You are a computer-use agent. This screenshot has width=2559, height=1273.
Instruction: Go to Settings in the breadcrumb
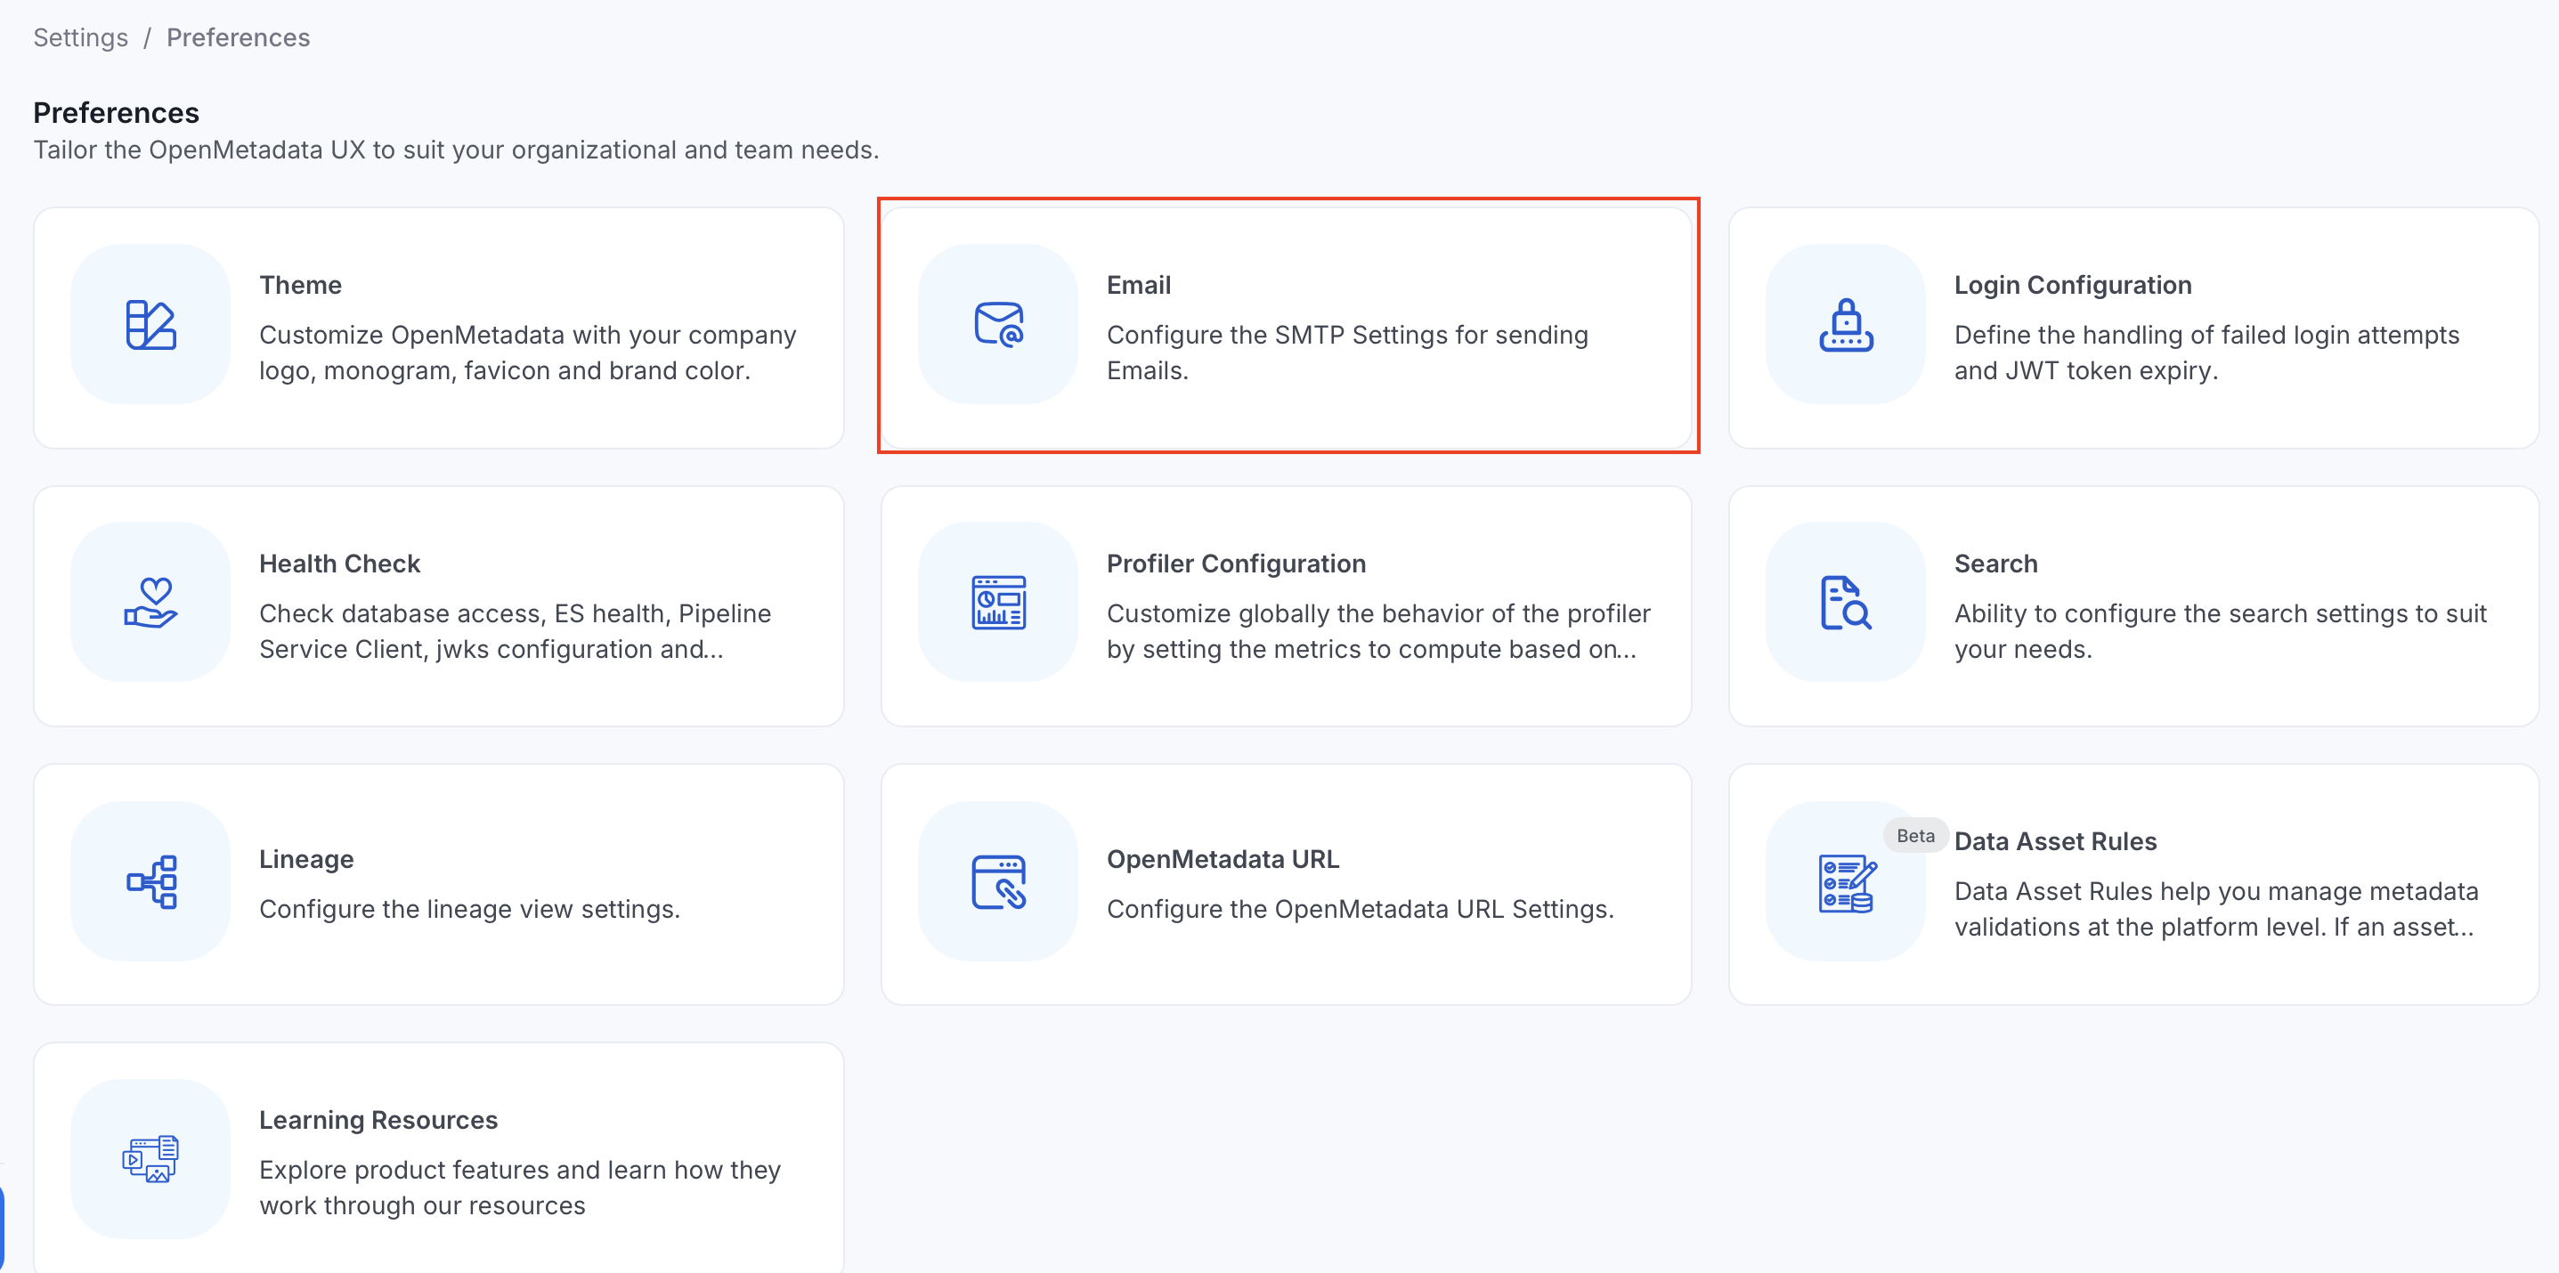(x=80, y=37)
